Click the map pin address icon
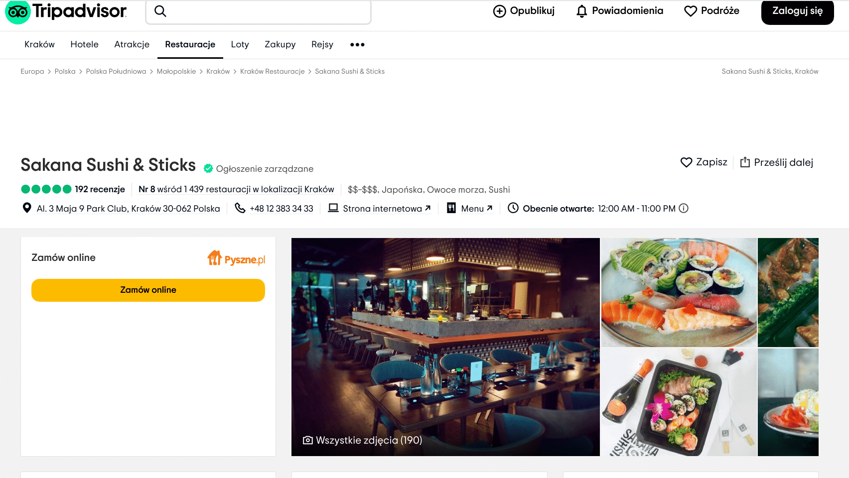The height and width of the screenshot is (478, 849). (x=27, y=208)
